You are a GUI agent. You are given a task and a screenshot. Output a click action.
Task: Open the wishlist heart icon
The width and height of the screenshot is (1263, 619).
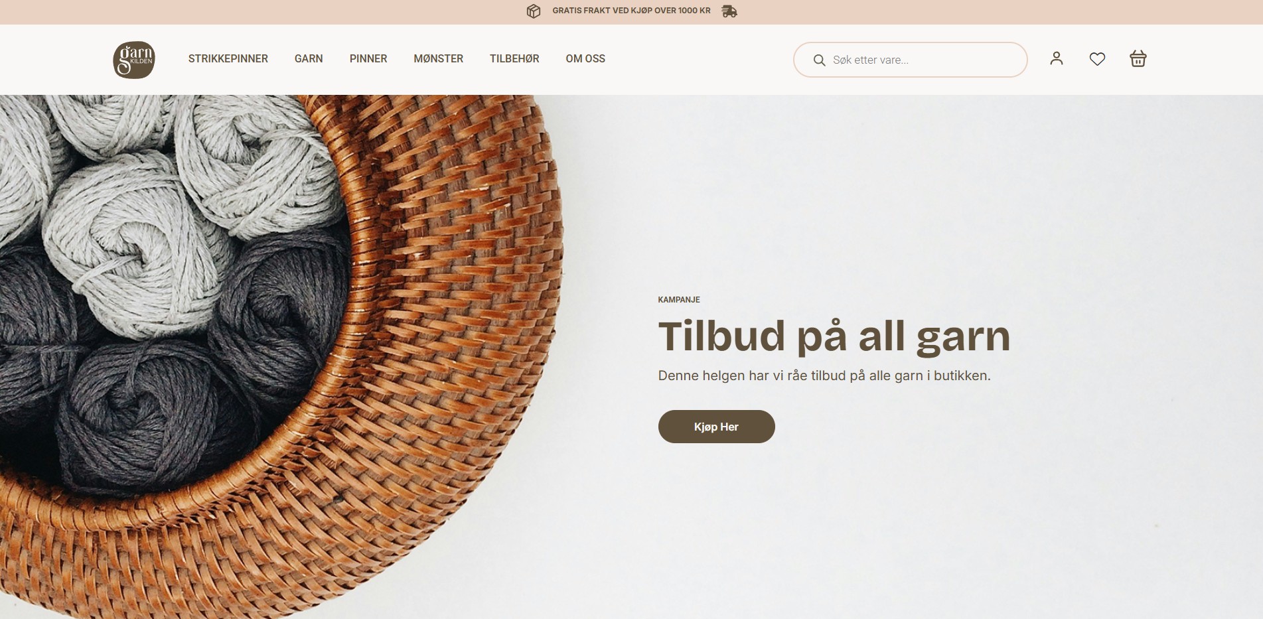pyautogui.click(x=1097, y=59)
